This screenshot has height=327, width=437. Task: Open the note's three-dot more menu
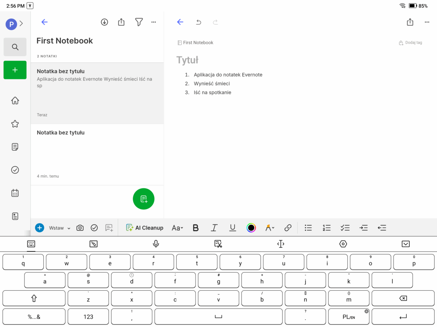point(427,22)
